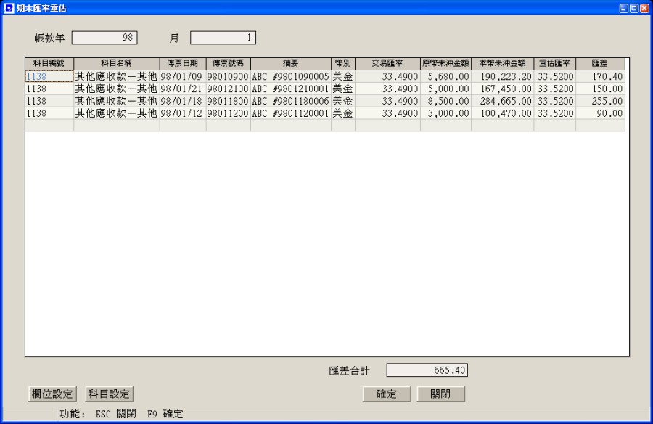Click revaluation rate in 98/01/18 row

click(x=555, y=101)
